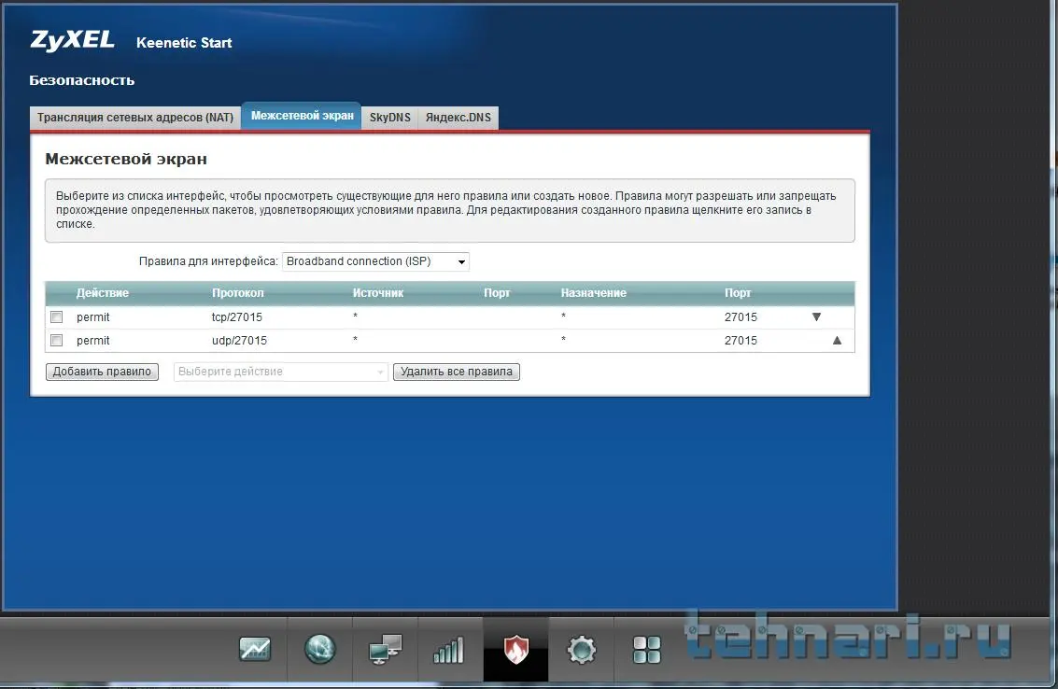Select the 'Межсетевой экран' tab
The width and height of the screenshot is (1058, 689).
pyautogui.click(x=302, y=117)
